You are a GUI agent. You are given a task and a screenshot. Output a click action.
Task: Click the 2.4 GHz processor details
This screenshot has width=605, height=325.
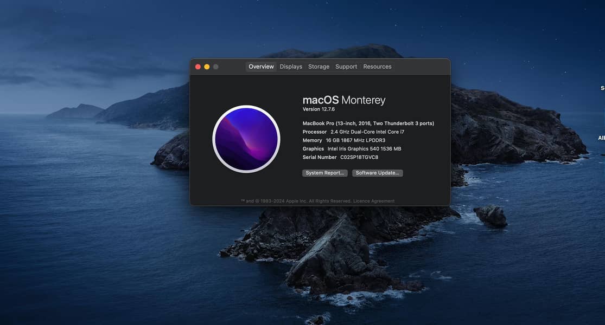pyautogui.click(x=366, y=132)
